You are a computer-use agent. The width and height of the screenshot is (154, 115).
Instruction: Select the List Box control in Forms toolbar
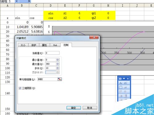tap(121, 96)
